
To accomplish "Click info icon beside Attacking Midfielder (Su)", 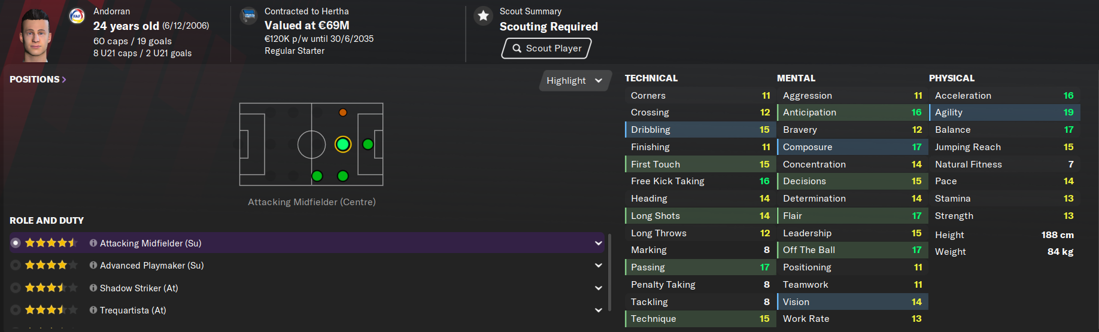I will [93, 243].
